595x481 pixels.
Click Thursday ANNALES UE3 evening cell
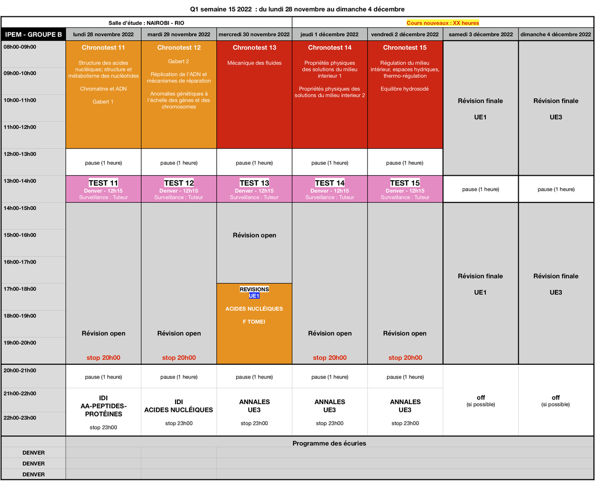(330, 412)
